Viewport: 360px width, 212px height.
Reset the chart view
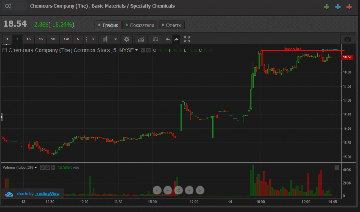(x=178, y=190)
